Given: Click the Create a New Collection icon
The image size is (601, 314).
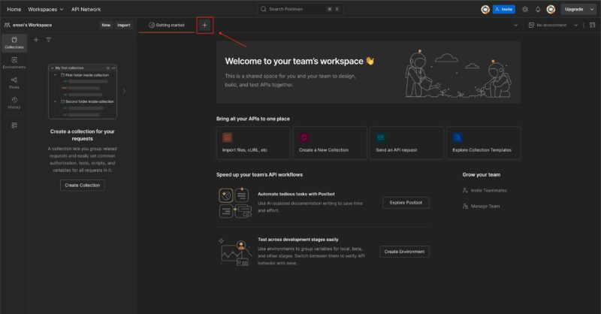Looking at the screenshot, I should click(304, 137).
